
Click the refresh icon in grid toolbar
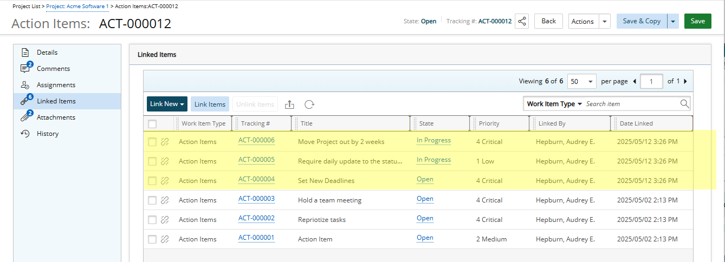(x=309, y=104)
